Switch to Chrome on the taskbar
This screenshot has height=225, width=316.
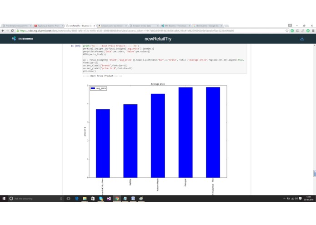click(117, 199)
